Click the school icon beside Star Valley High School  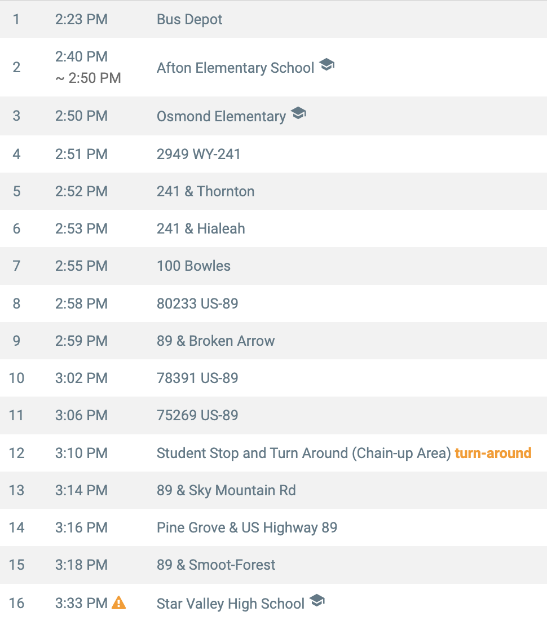pos(317,600)
